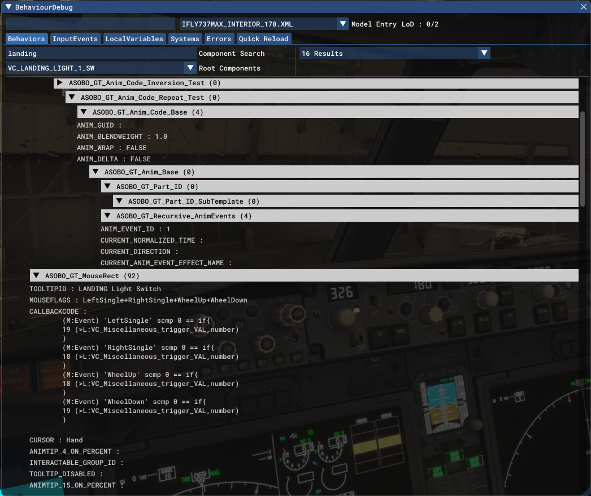Collapse the BehaviourDebug window title arrow

[x=8, y=7]
